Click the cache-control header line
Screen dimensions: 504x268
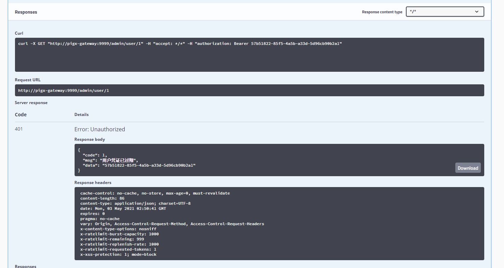pos(155,193)
